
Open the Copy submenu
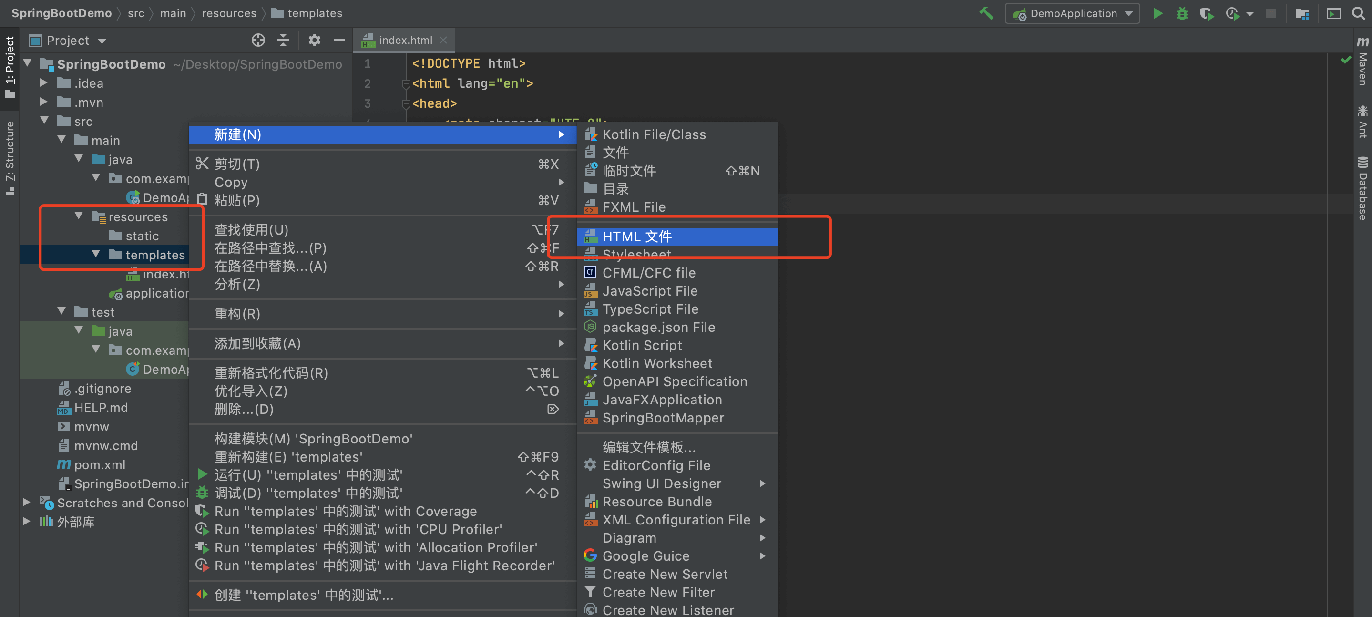pyautogui.click(x=382, y=182)
